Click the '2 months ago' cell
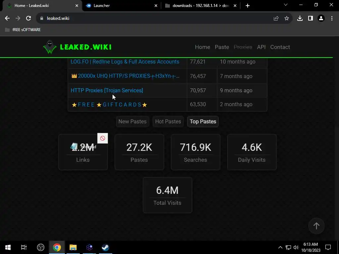Viewport: 339px width, 254px height. pos(242,104)
